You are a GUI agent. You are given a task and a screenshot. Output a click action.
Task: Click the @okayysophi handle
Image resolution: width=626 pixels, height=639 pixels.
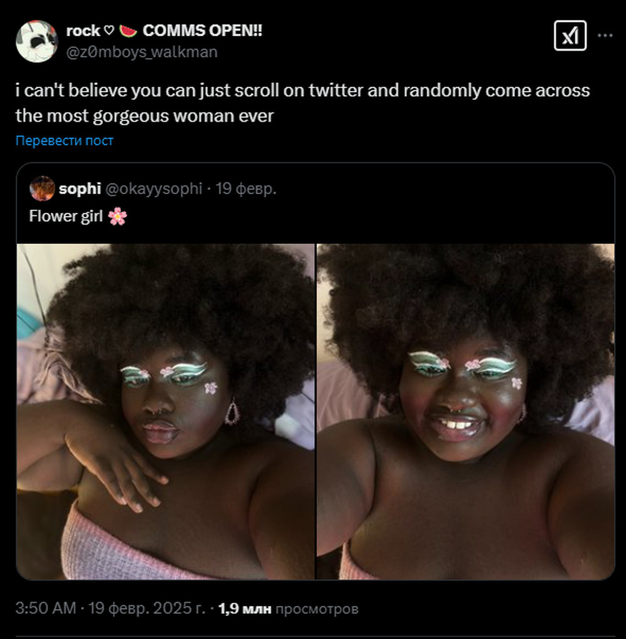coord(154,188)
